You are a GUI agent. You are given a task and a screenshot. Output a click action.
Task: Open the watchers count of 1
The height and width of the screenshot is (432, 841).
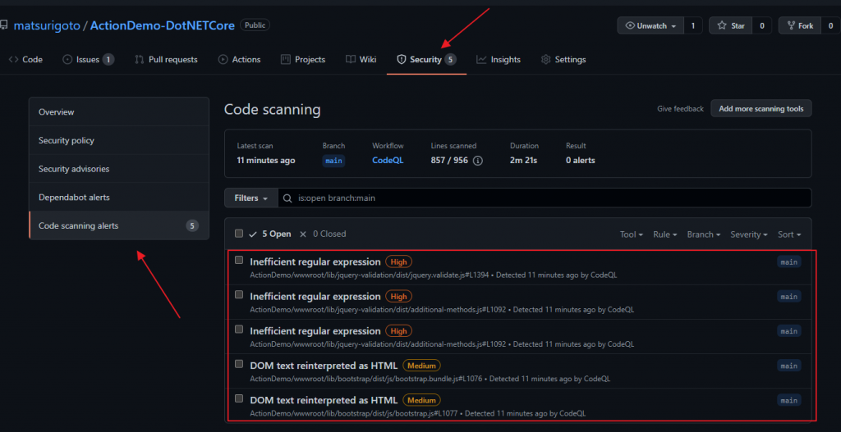coord(693,25)
